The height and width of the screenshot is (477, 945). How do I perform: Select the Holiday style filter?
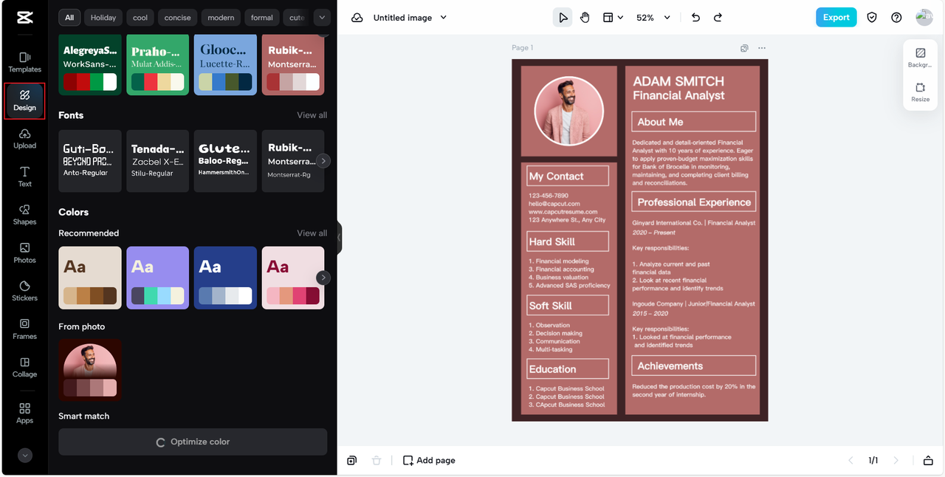[103, 18]
